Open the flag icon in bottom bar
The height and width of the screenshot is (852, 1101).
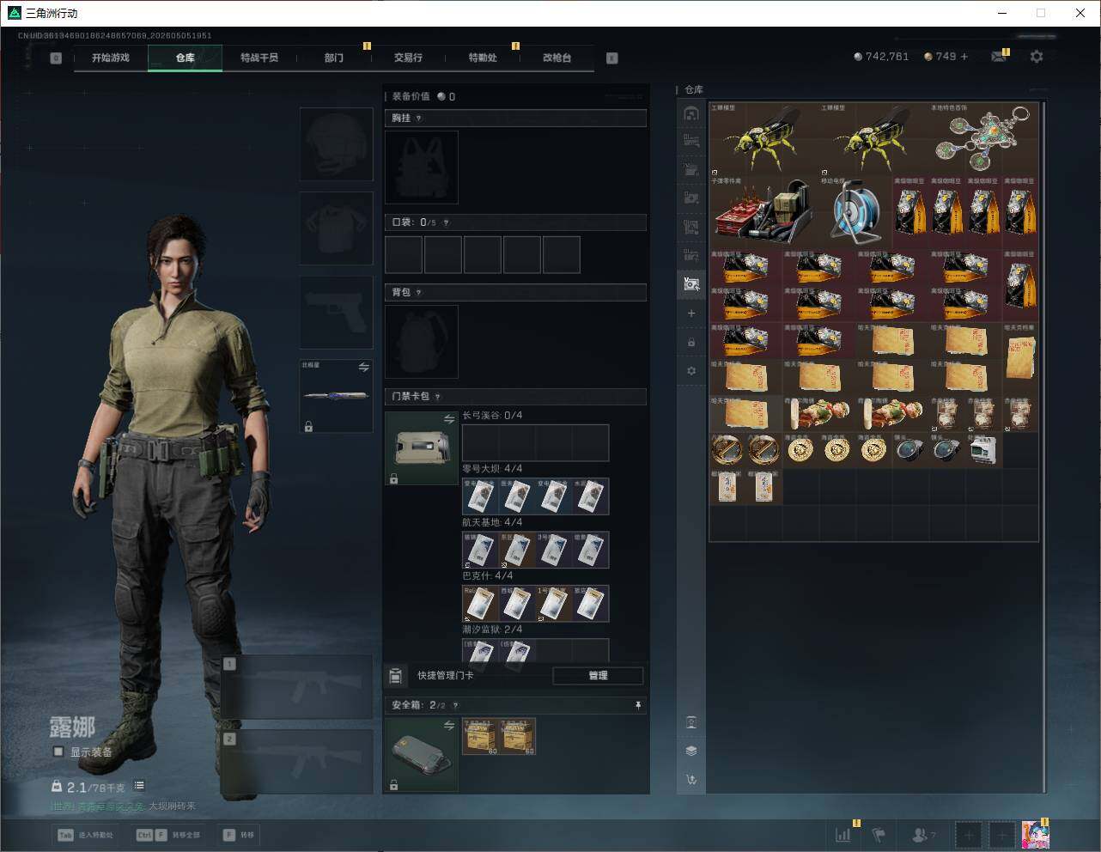(x=879, y=834)
